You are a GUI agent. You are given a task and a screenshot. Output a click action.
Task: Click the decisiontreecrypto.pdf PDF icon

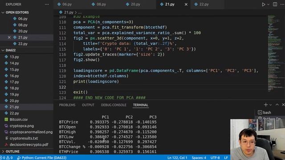[x=6, y=144]
